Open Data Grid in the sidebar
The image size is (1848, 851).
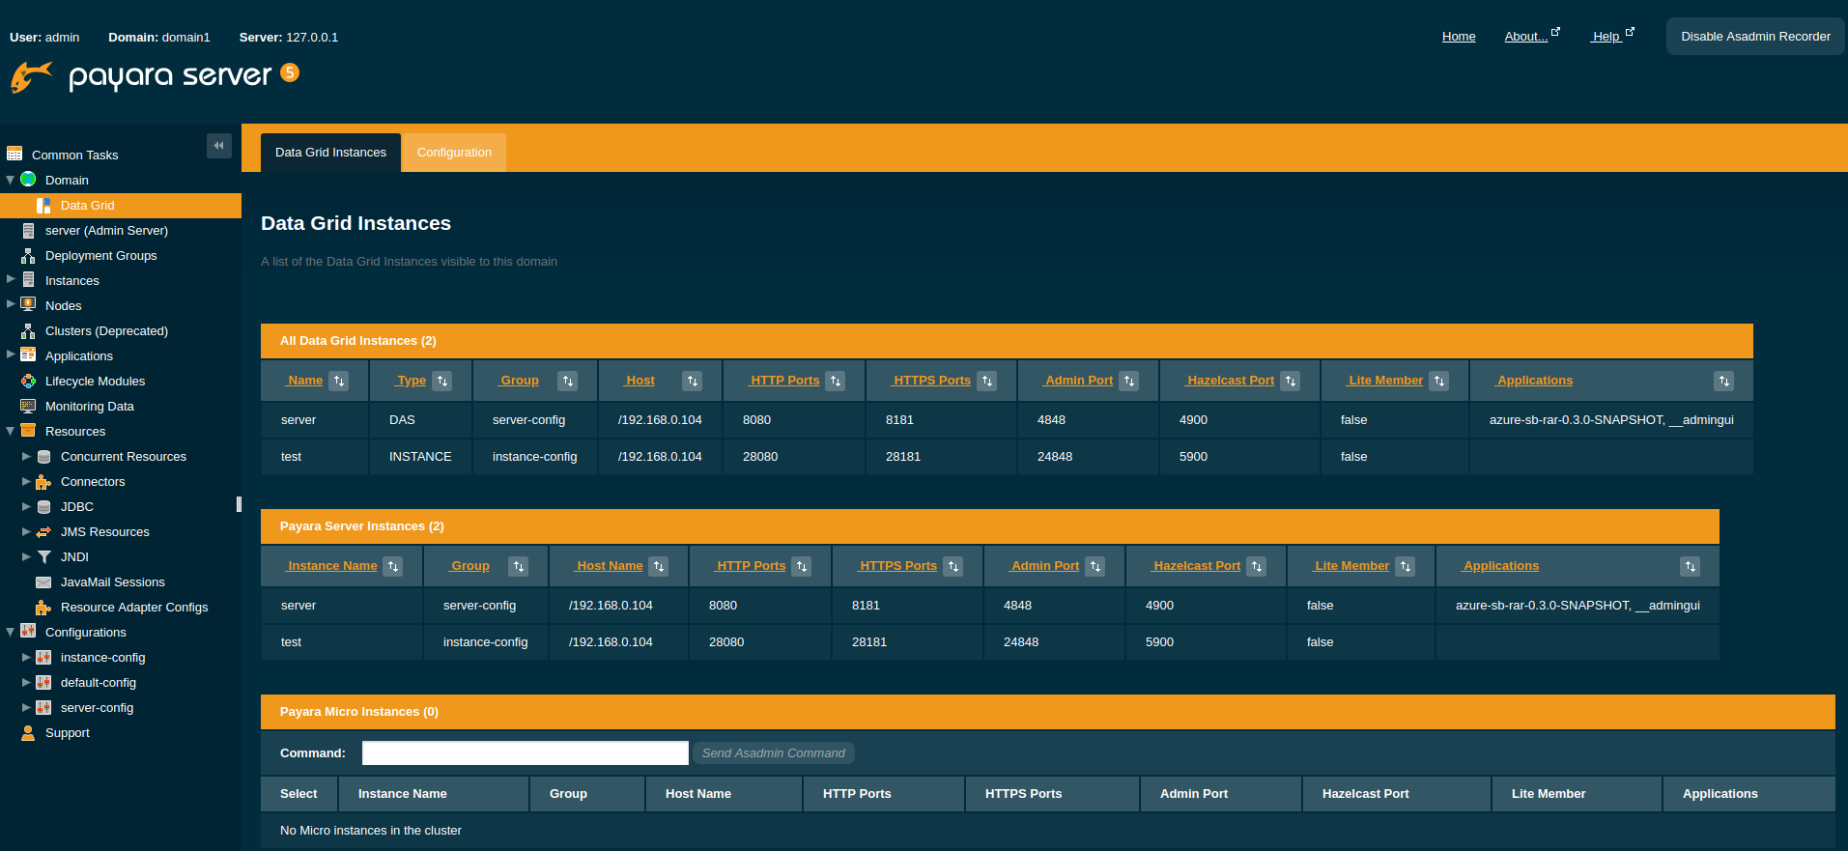87,205
